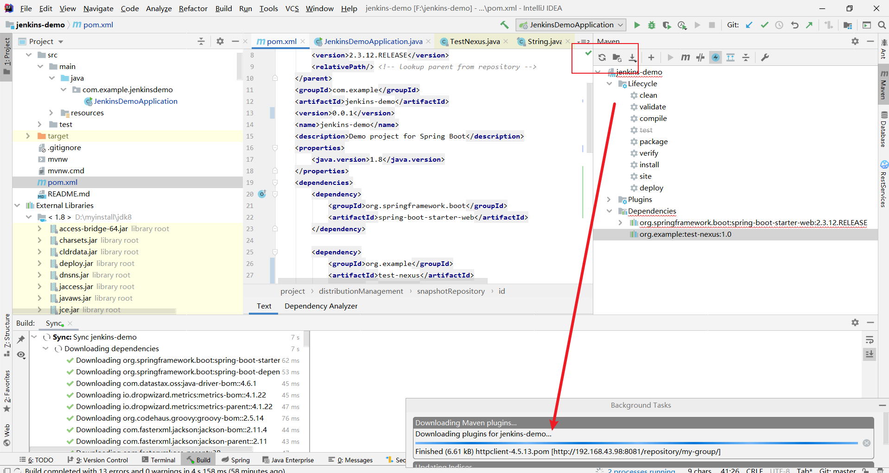This screenshot has height=473, width=889.
Task: Click Download Sources icon in Maven toolbar
Action: pyautogui.click(x=632, y=57)
